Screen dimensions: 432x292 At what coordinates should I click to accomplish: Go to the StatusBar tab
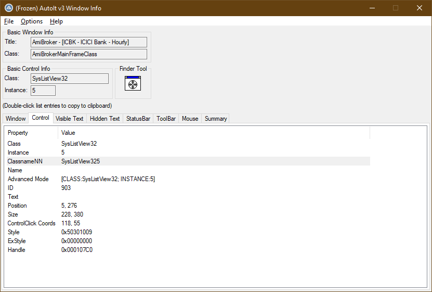(x=138, y=119)
